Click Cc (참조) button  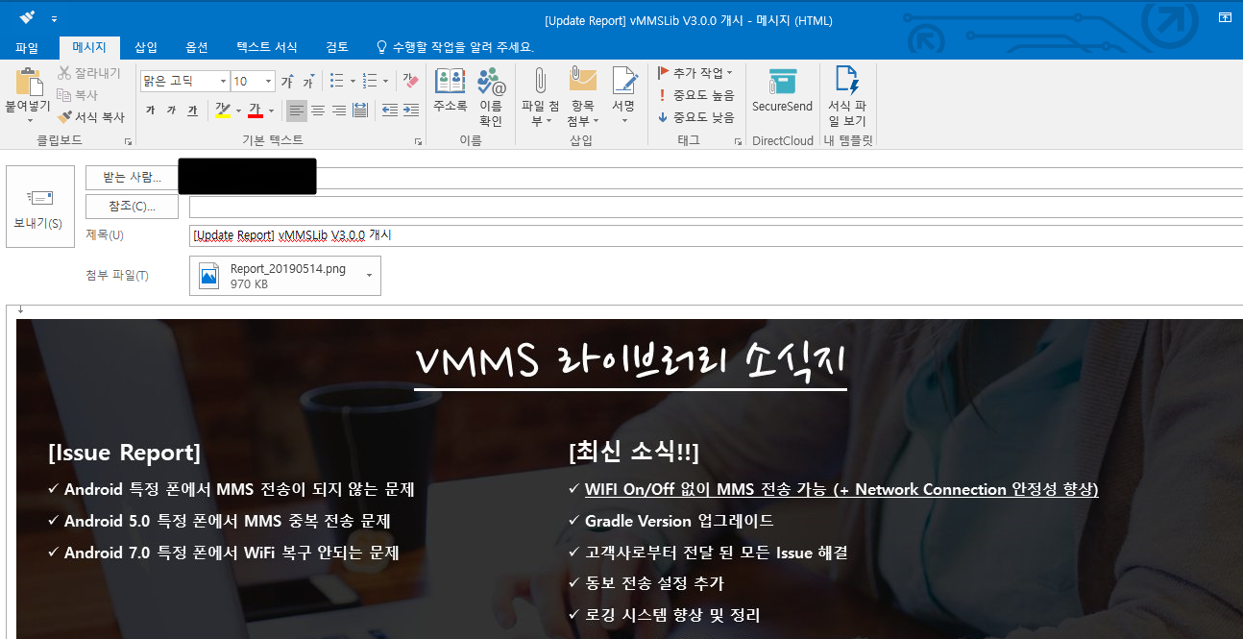[133, 207]
